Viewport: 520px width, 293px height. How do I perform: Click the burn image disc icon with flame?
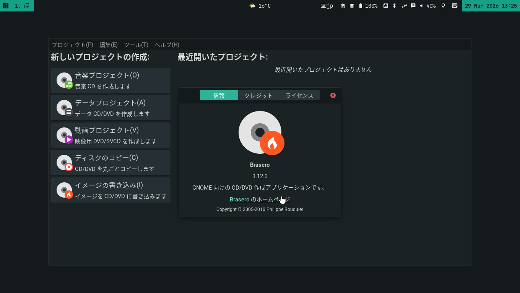point(65,190)
